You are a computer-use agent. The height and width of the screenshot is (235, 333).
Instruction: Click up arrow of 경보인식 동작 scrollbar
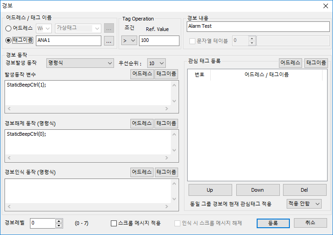tap(174, 184)
